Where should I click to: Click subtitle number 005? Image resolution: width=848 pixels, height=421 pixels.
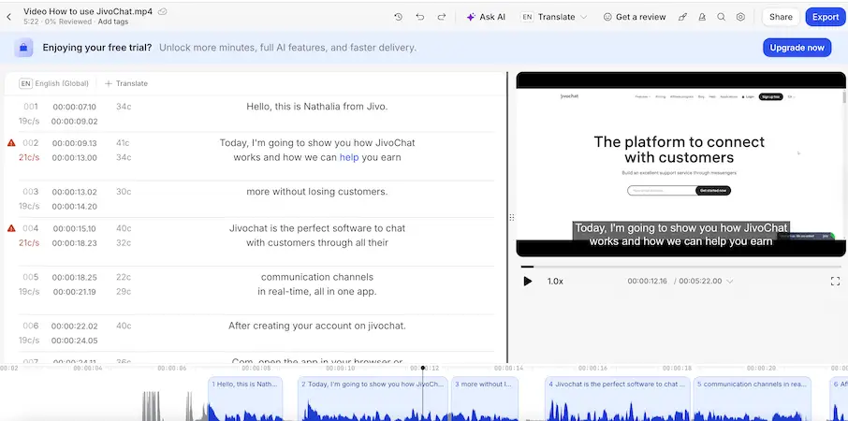click(x=30, y=277)
